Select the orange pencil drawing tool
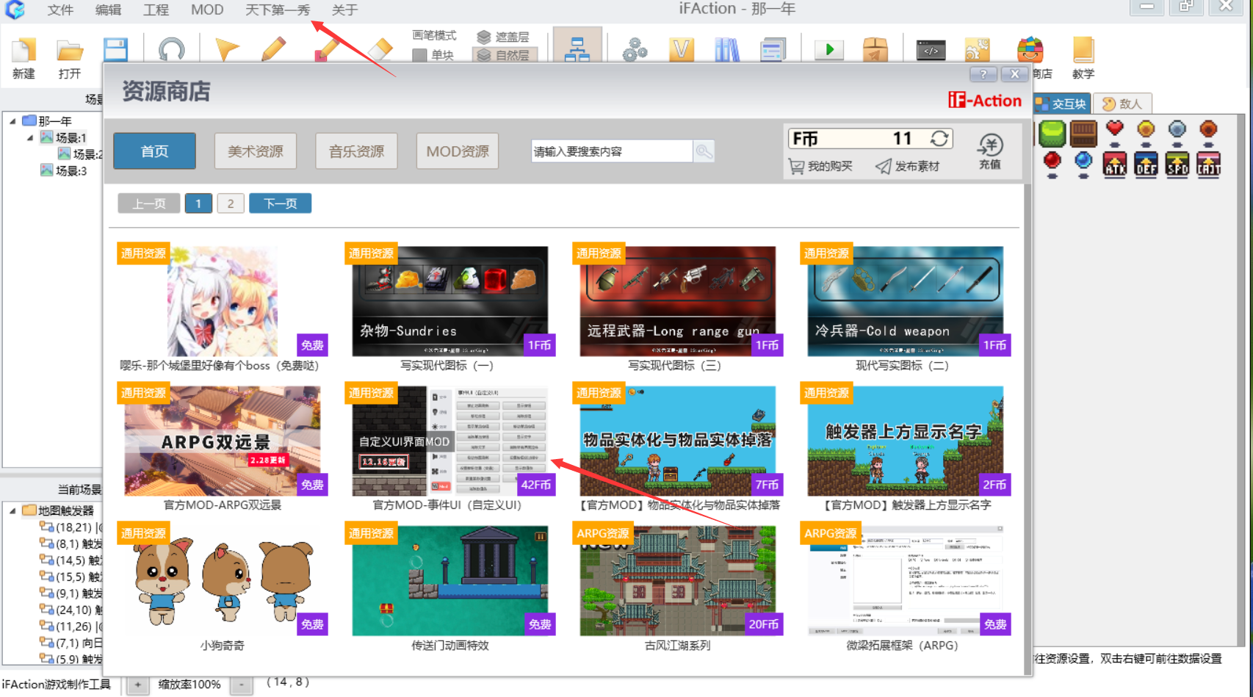 (274, 50)
